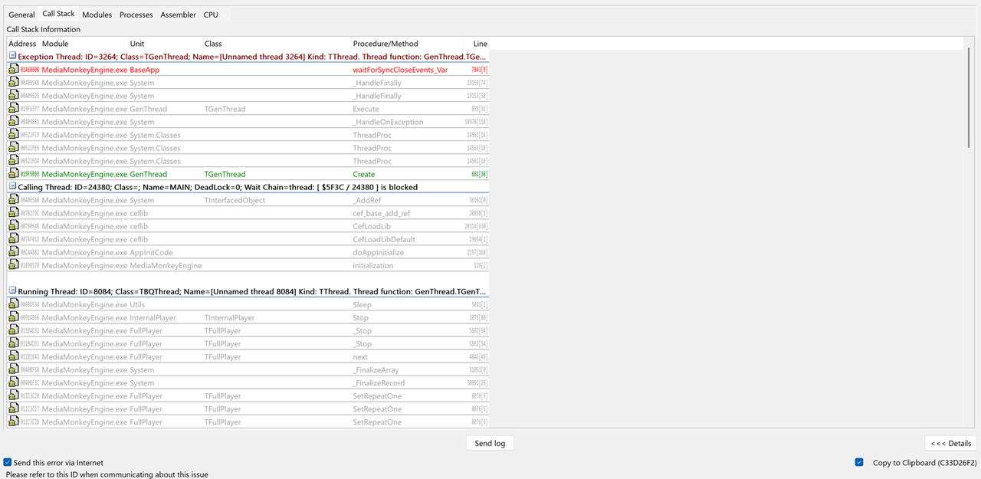
Task: Click the icon of ThreadProc line 14563[18]
Action: [13, 148]
